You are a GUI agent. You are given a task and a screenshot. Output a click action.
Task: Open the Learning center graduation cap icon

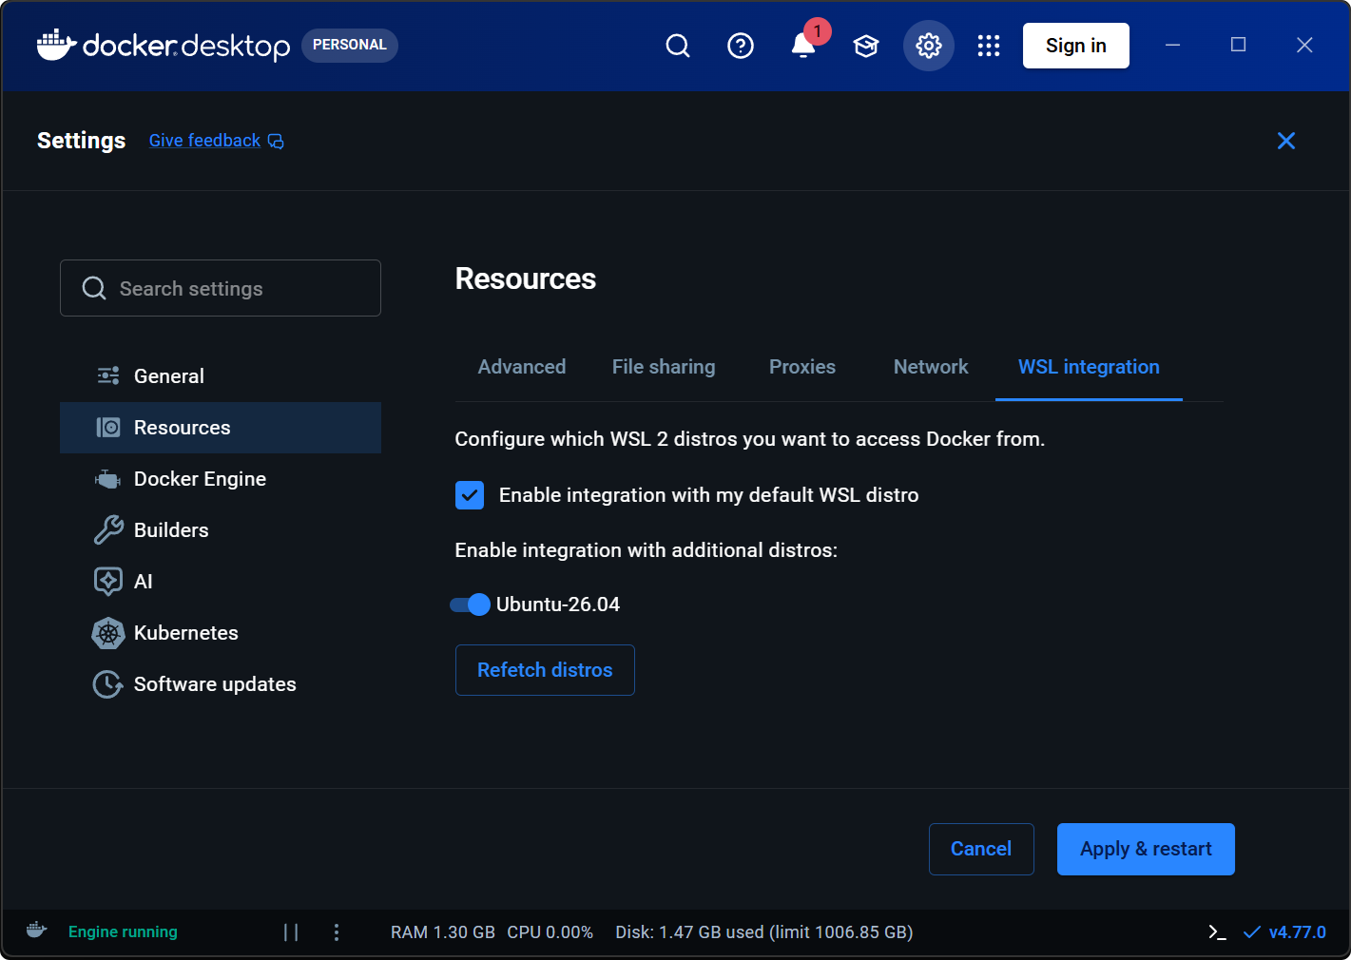[866, 46]
